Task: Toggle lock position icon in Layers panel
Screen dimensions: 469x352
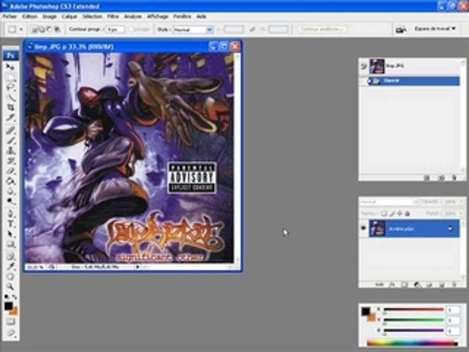Action: pyautogui.click(x=400, y=214)
